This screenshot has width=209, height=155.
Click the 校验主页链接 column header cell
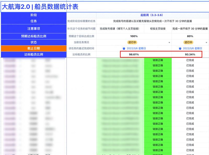pyautogui.click(x=157, y=28)
